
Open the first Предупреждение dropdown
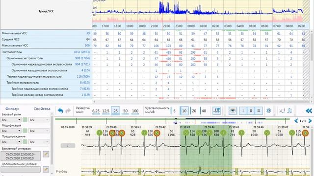(x=11, y=142)
